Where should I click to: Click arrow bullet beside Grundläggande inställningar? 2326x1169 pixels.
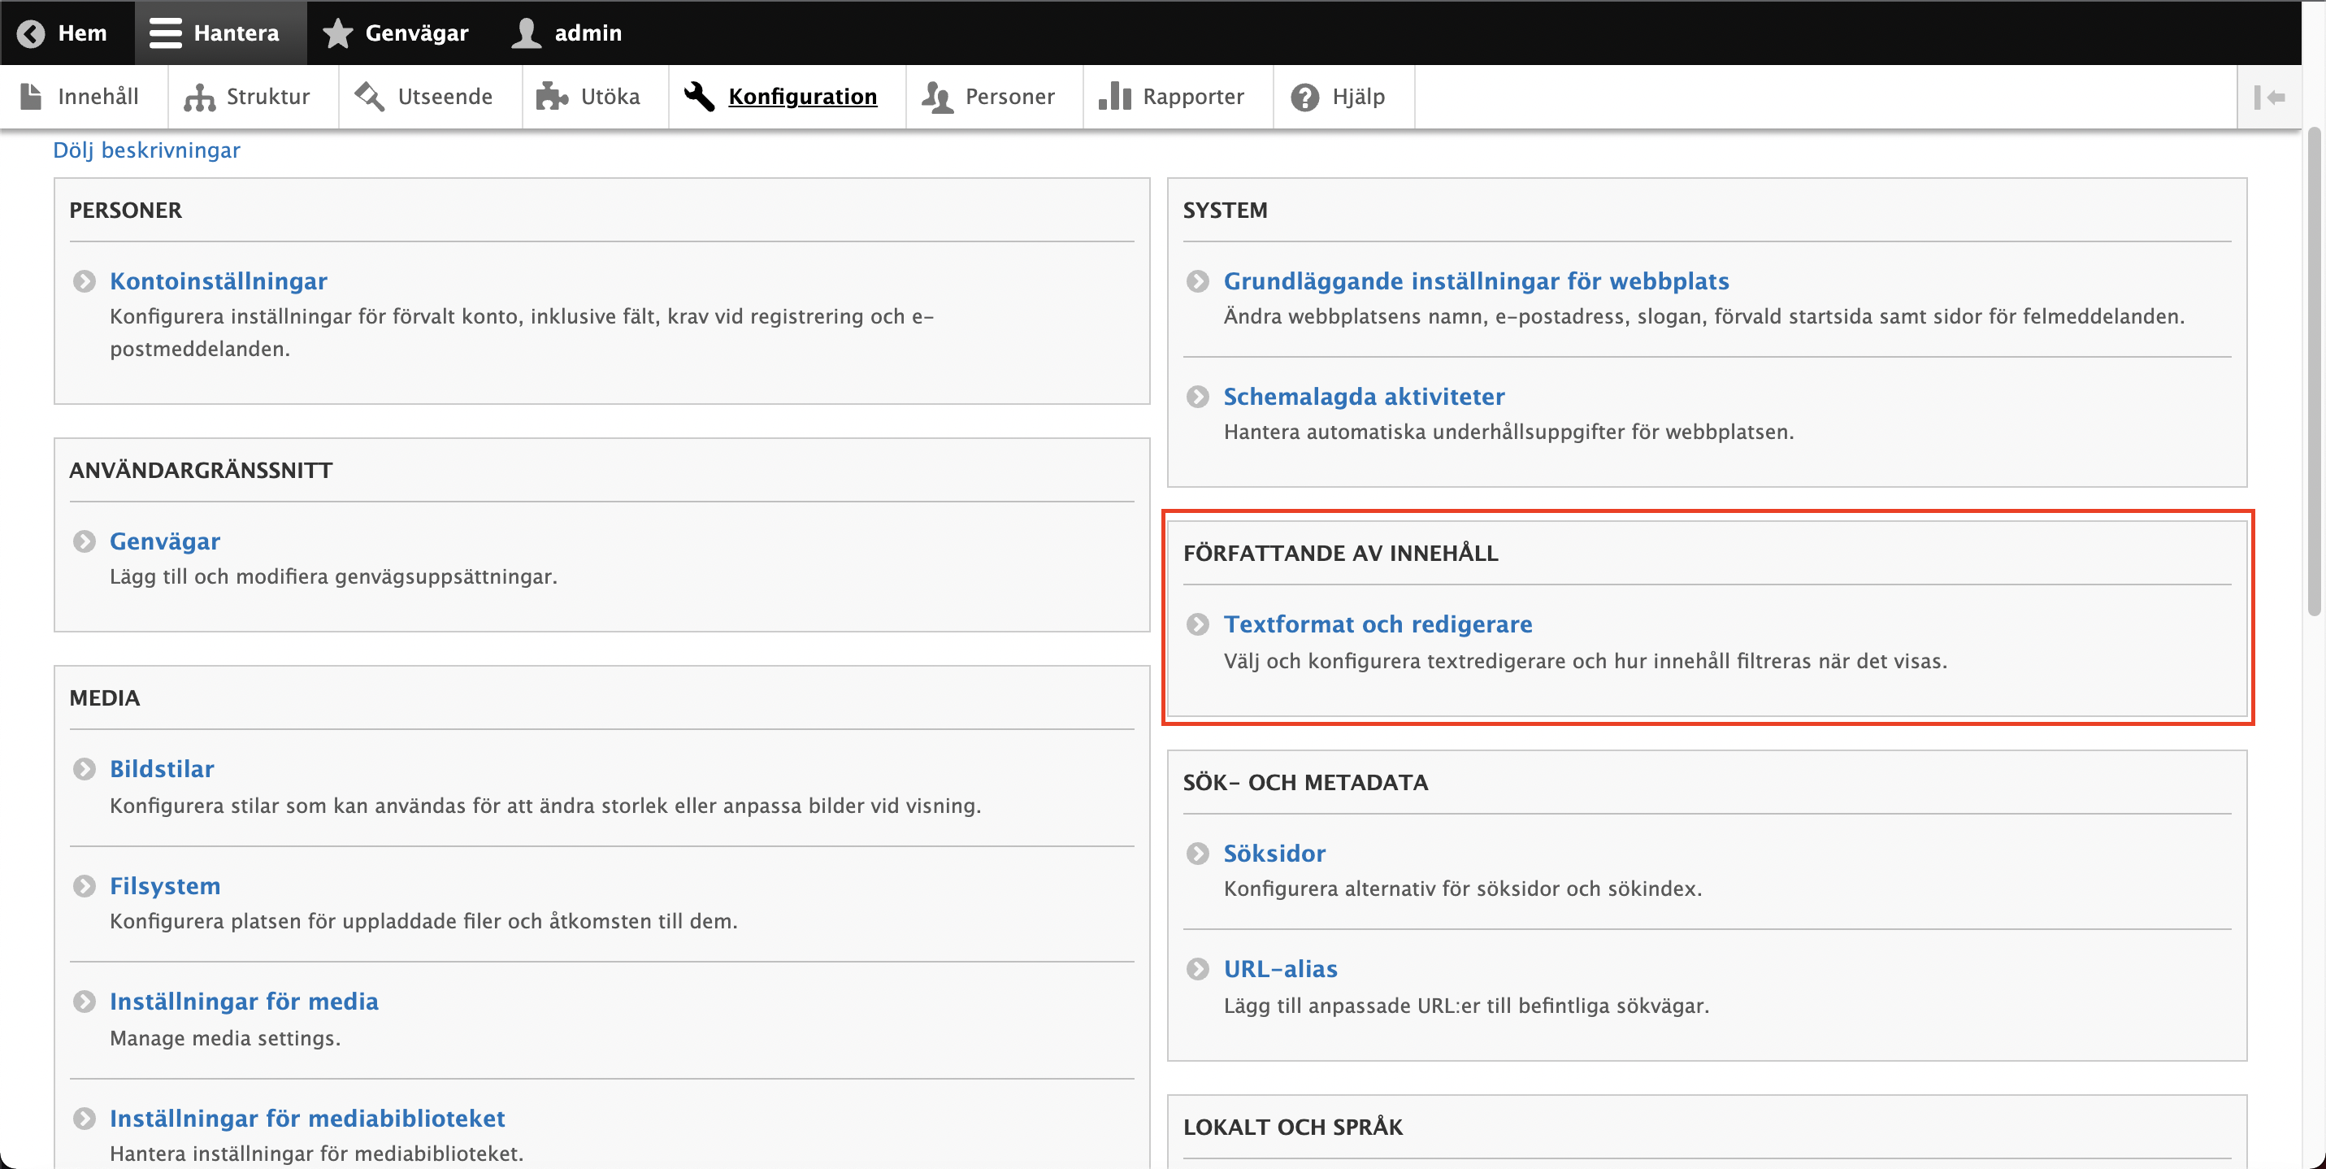coord(1198,282)
